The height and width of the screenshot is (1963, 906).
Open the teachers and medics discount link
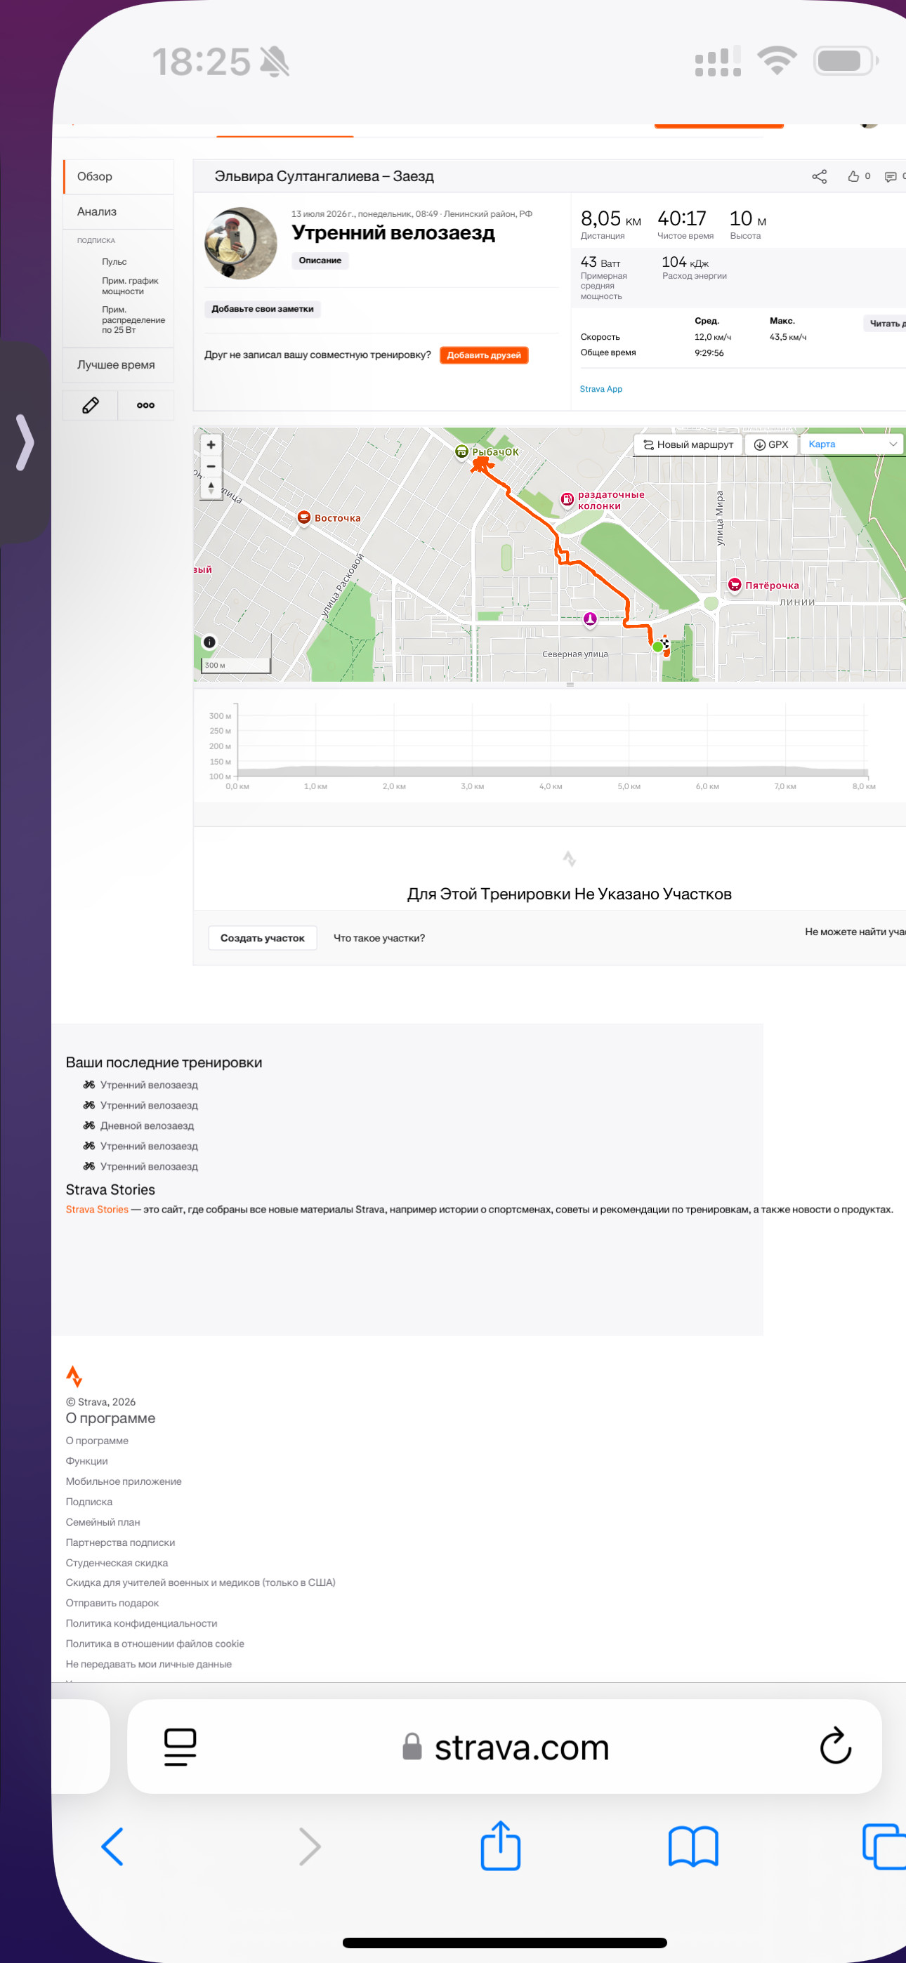click(201, 1582)
